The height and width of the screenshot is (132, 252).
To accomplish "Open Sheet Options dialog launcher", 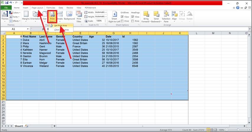I will pyautogui.click(x=139, y=25).
